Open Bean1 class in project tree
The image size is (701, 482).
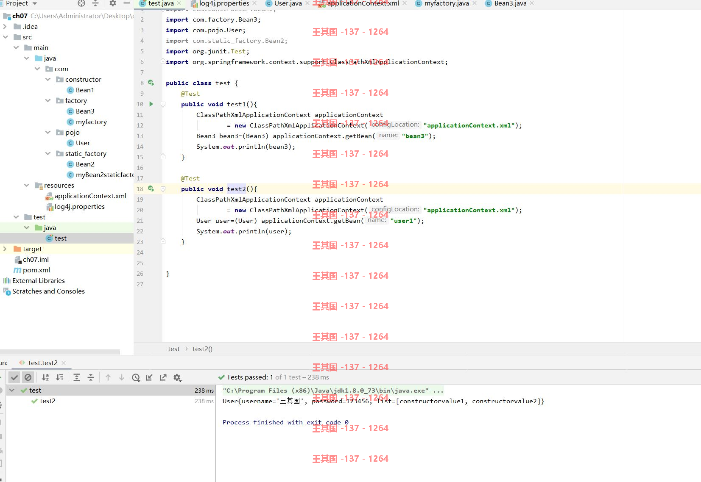point(85,90)
